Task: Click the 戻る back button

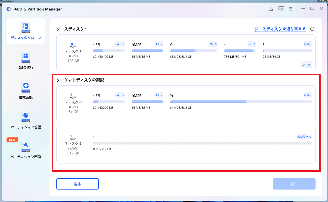Action: [77, 184]
